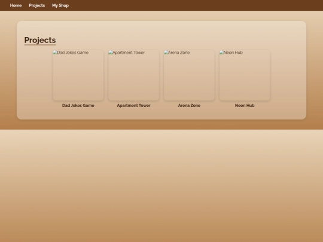323x242 pixels.
Task: Open the Arena Zone project thumbnail
Action: [189, 75]
